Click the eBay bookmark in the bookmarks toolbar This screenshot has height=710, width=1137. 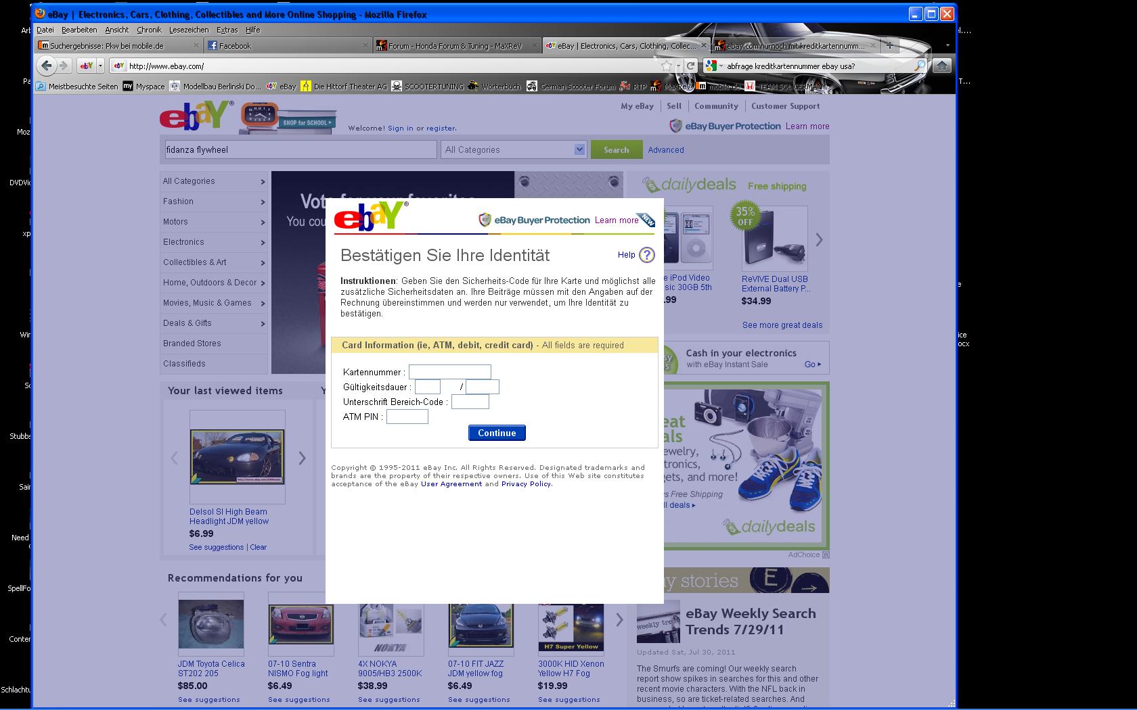(x=285, y=87)
